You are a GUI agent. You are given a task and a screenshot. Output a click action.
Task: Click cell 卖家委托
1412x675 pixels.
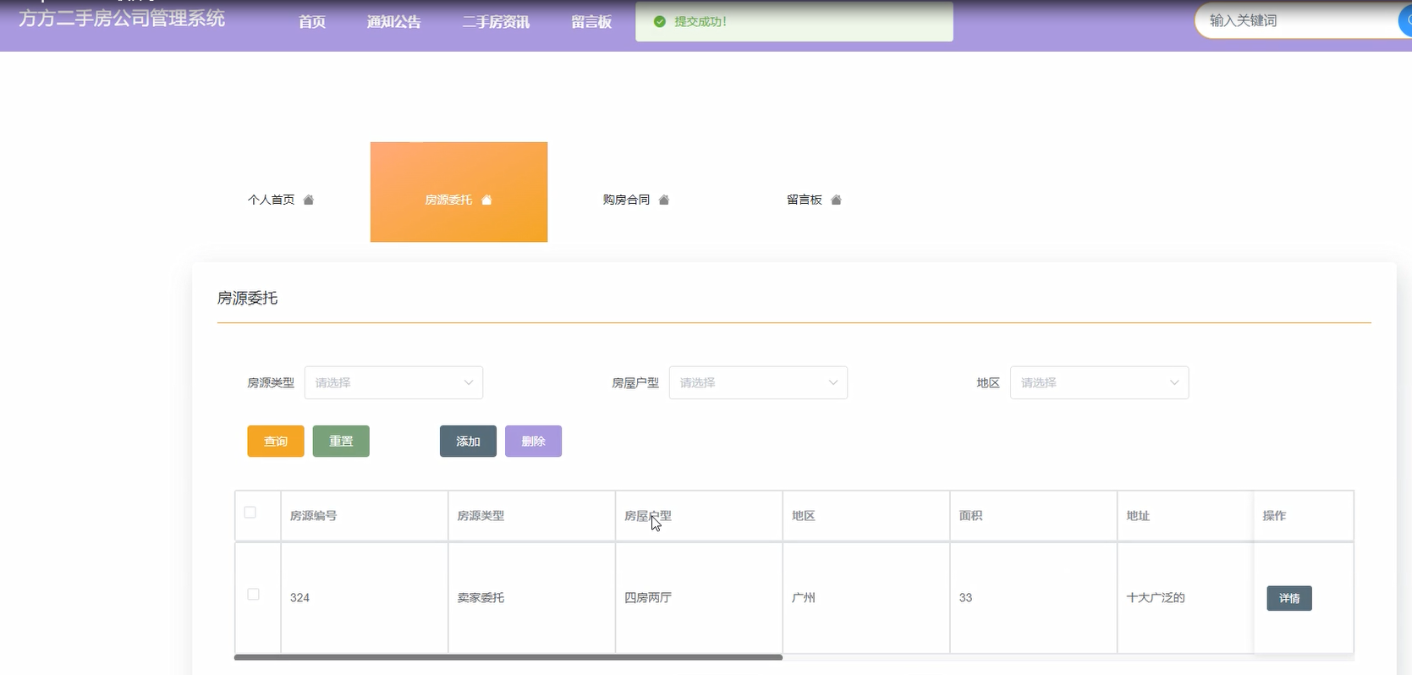[x=481, y=597]
